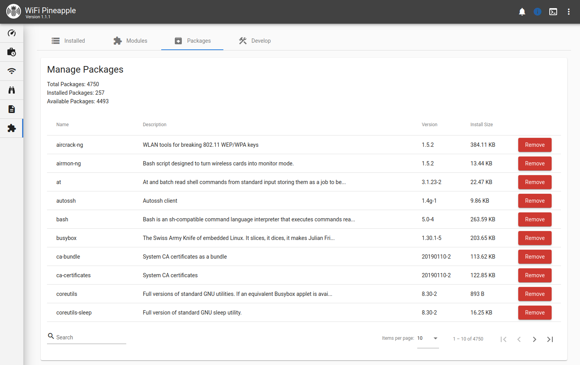The height and width of the screenshot is (365, 580).
Task: Open the items per page dropdown
Action: point(428,338)
